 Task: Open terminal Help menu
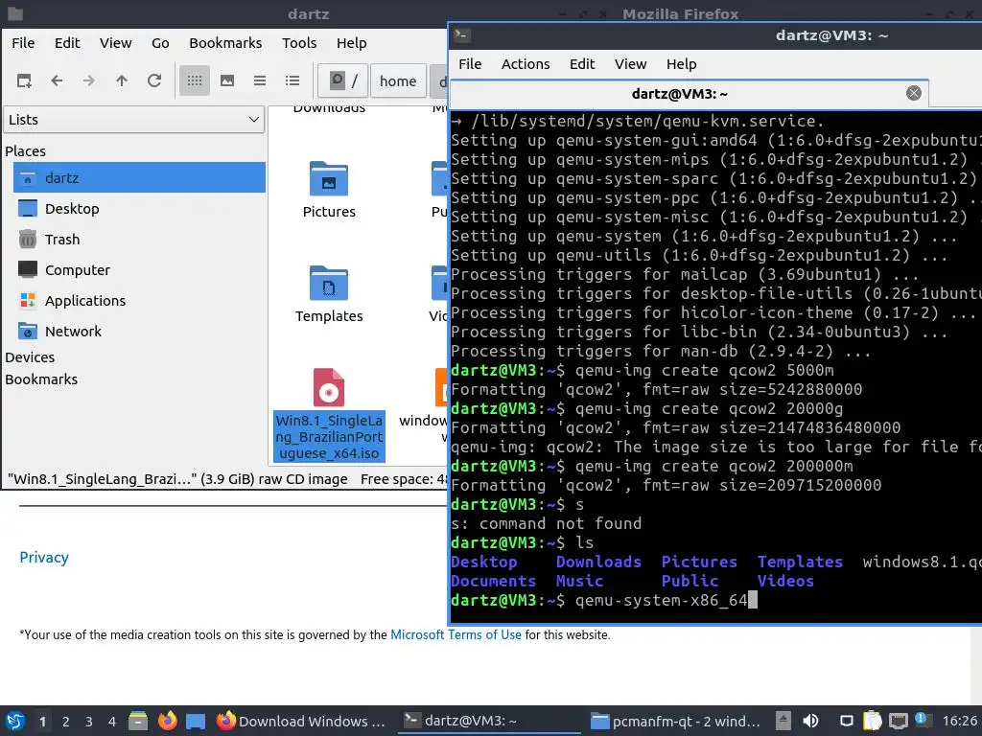[x=681, y=64]
